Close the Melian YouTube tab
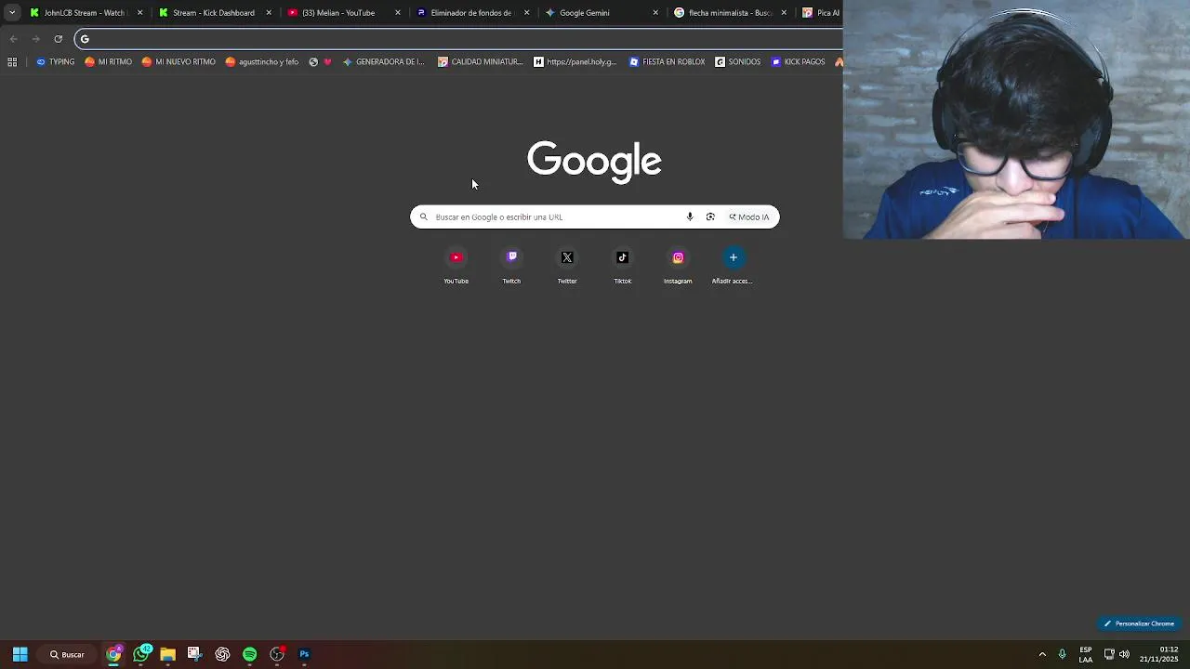Image resolution: width=1190 pixels, height=669 pixels. pos(398,13)
